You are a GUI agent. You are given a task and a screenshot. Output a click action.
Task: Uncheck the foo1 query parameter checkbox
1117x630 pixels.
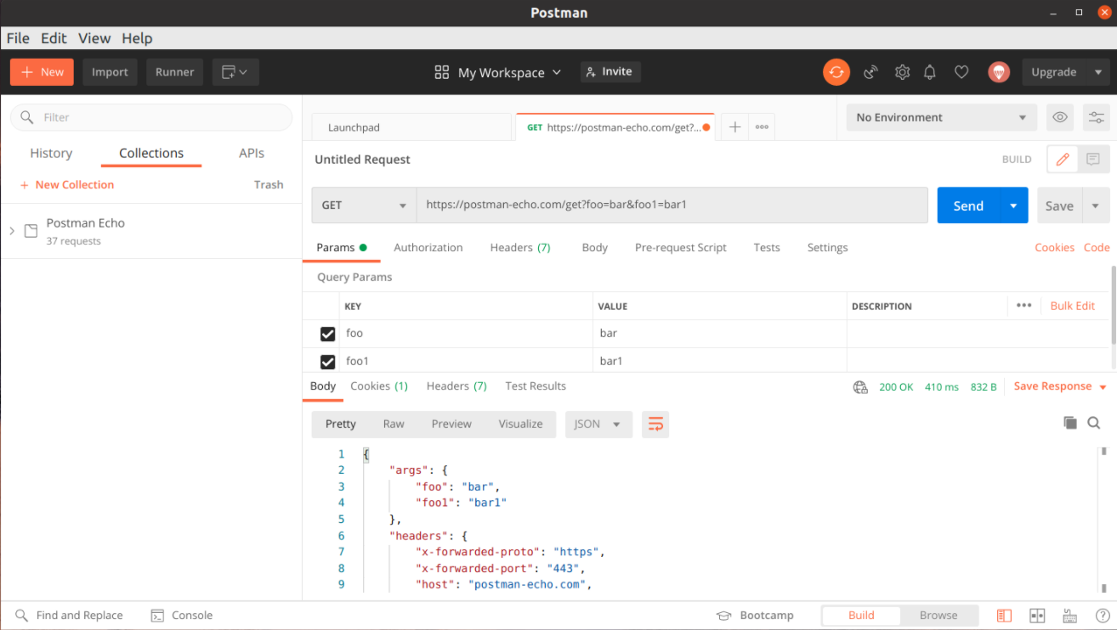327,362
